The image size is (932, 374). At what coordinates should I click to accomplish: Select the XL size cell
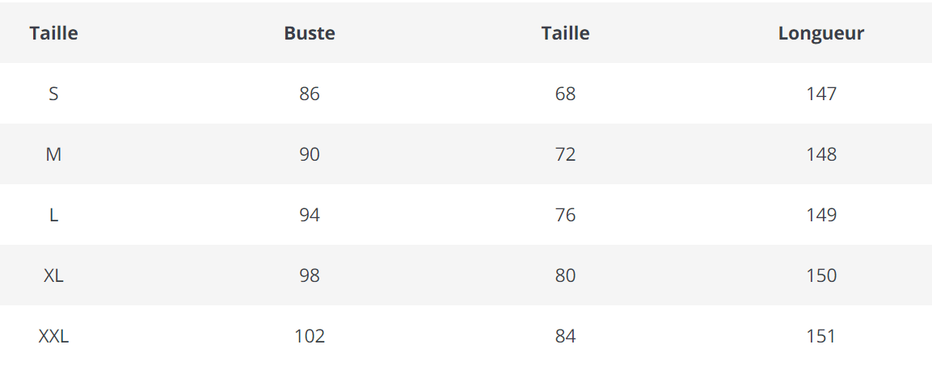pos(53,275)
